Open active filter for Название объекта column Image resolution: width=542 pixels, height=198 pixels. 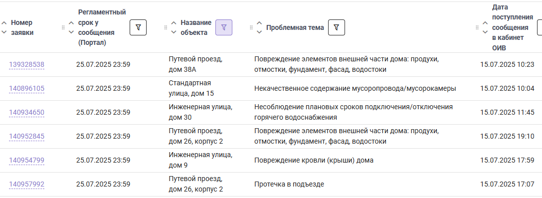coord(224,27)
